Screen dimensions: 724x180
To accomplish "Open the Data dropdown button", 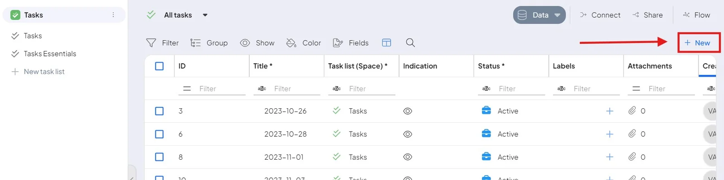I will 539,15.
